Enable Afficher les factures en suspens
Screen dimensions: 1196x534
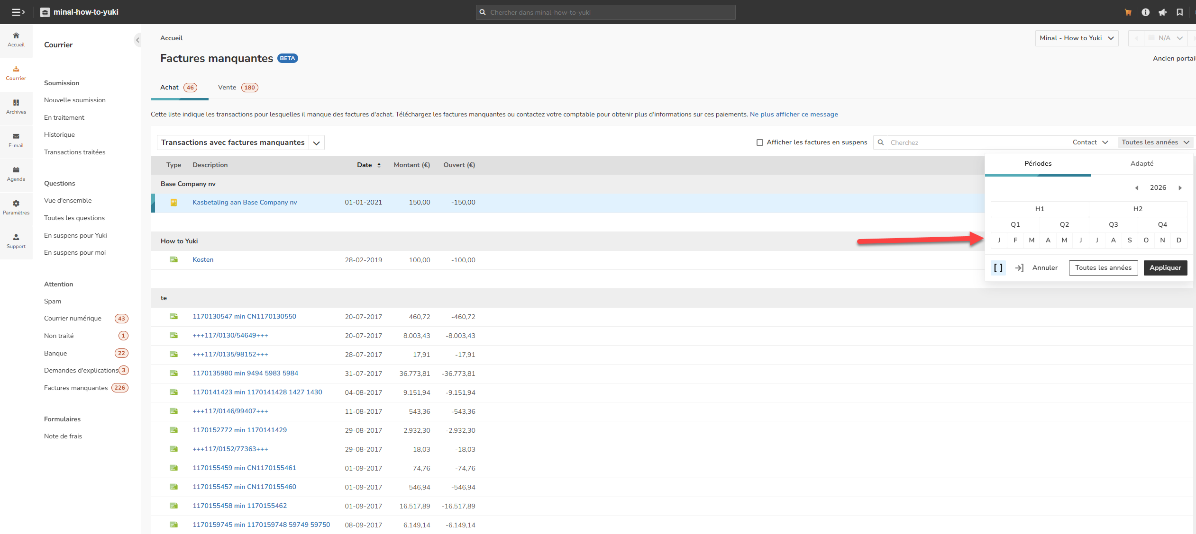[x=759, y=142]
